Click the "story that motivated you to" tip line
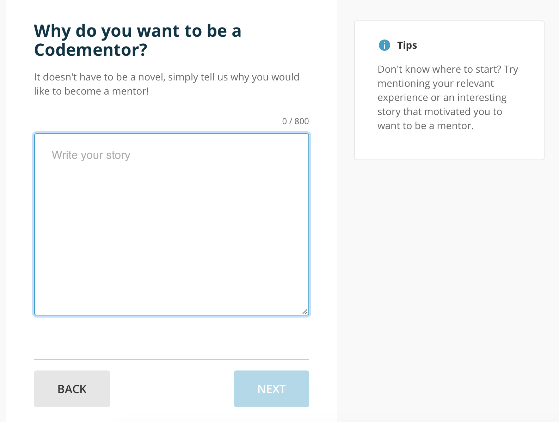Screen dimensions: 559x422 [440, 111]
